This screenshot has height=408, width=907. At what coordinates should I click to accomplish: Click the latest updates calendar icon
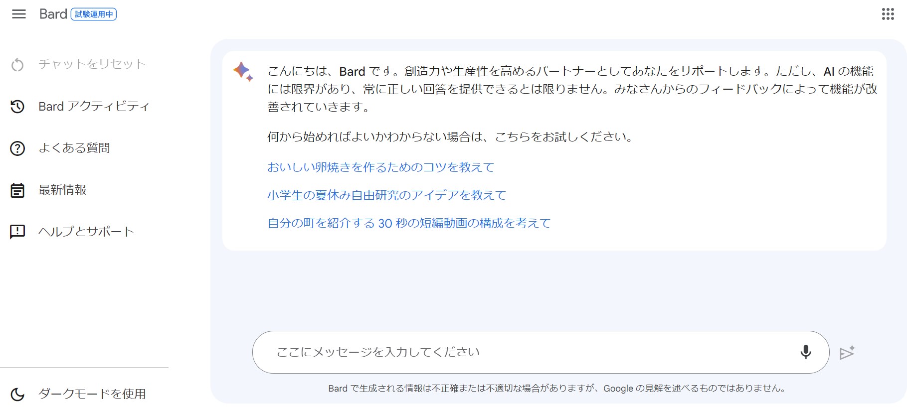(x=17, y=190)
